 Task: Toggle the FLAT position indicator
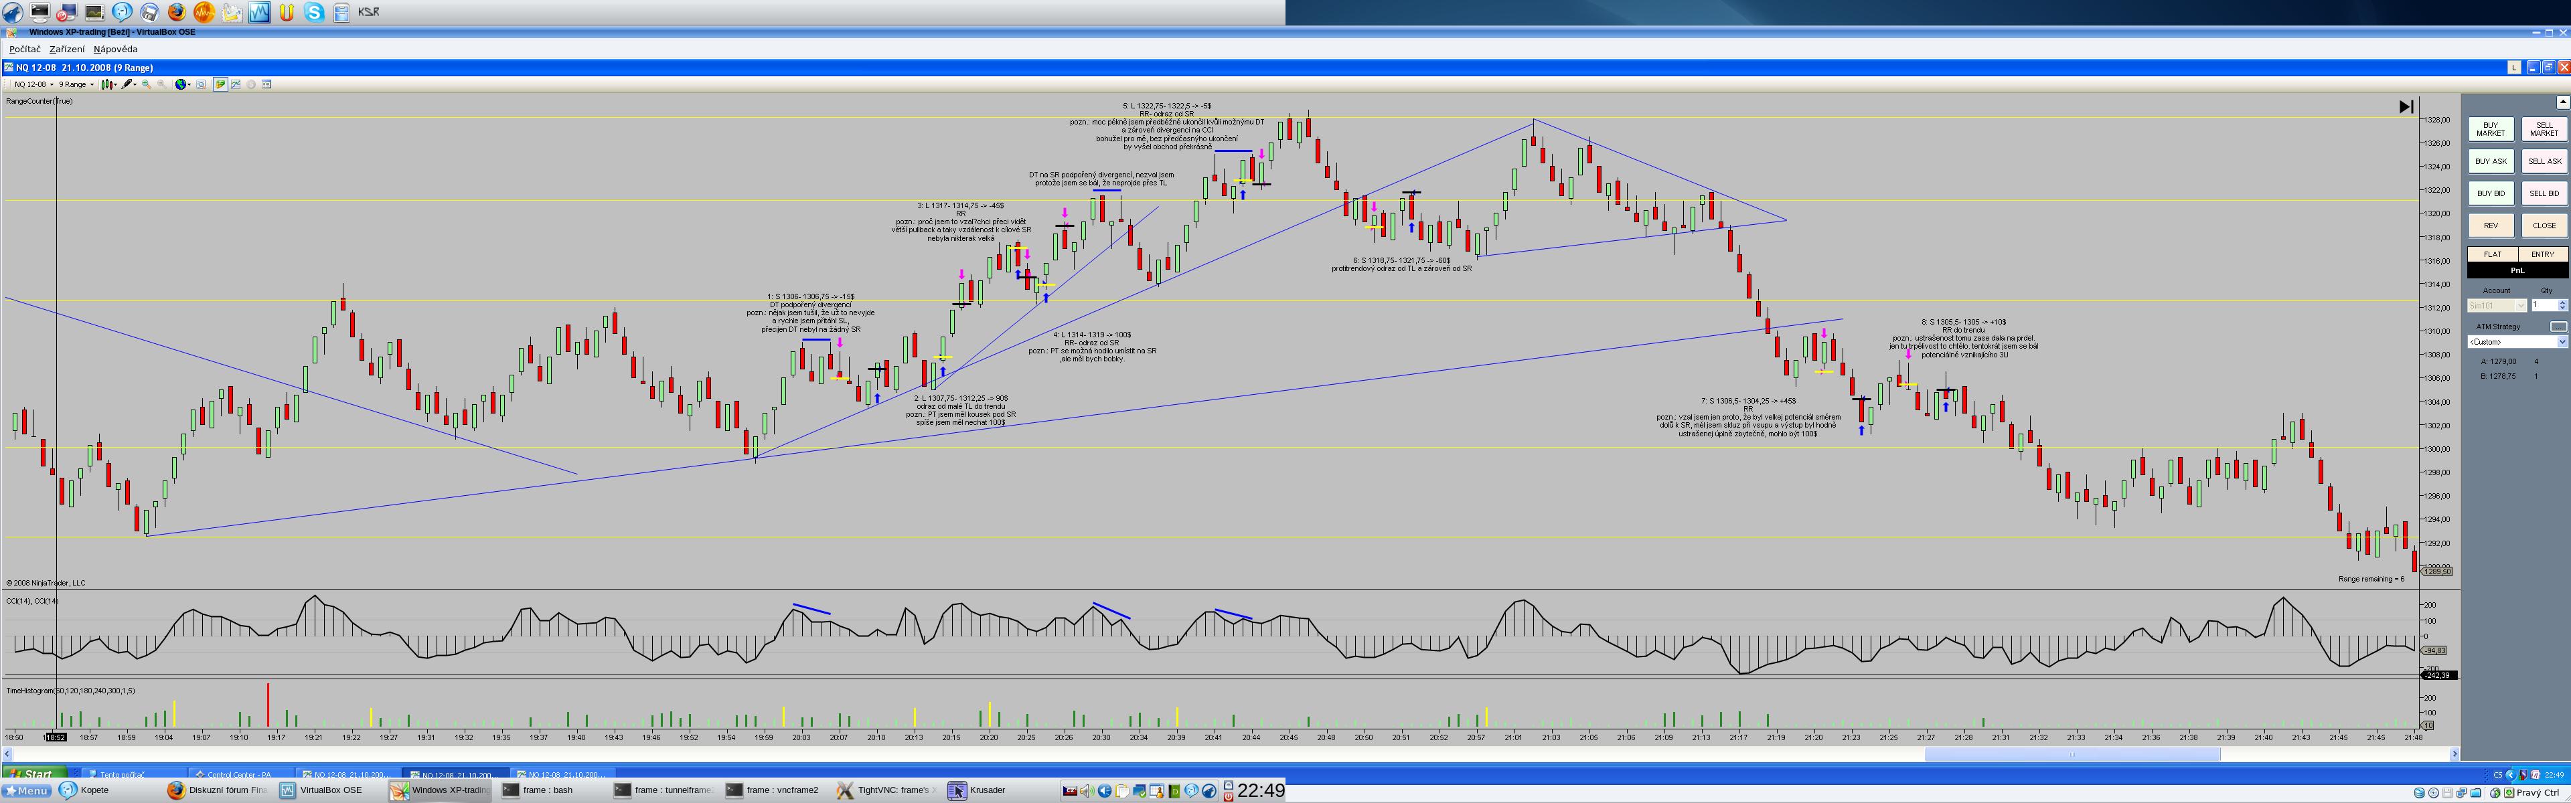tap(2491, 254)
